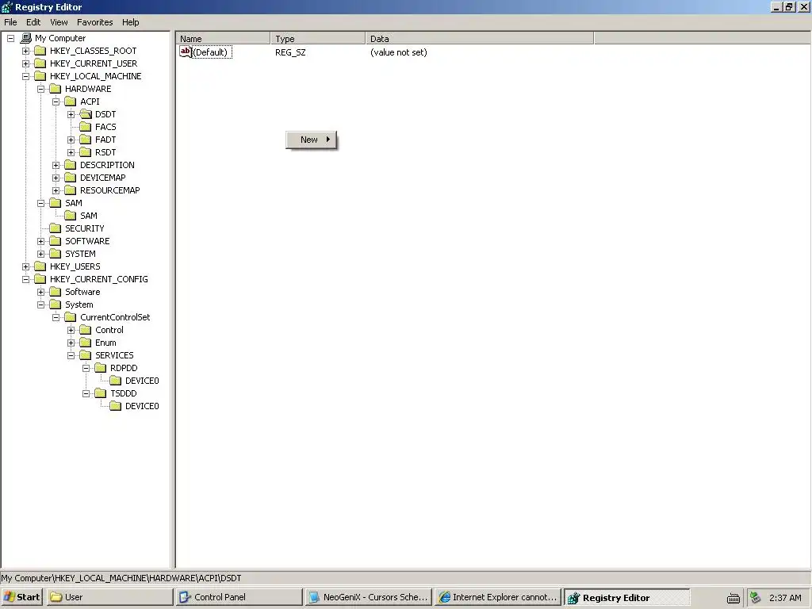Expand HKEY_CLASSES_ROOT key

click(25, 51)
